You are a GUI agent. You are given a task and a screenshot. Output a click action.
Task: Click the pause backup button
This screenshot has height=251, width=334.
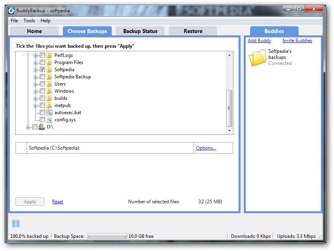point(16,224)
